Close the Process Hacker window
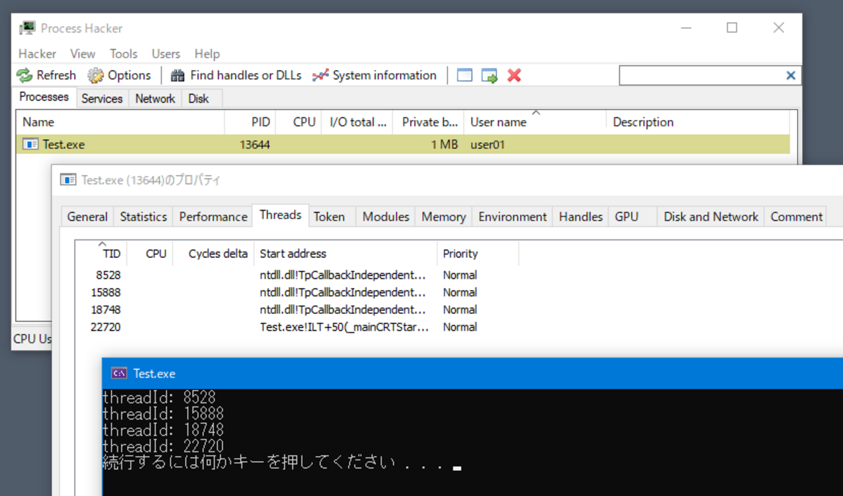Image resolution: width=843 pixels, height=496 pixels. [779, 28]
